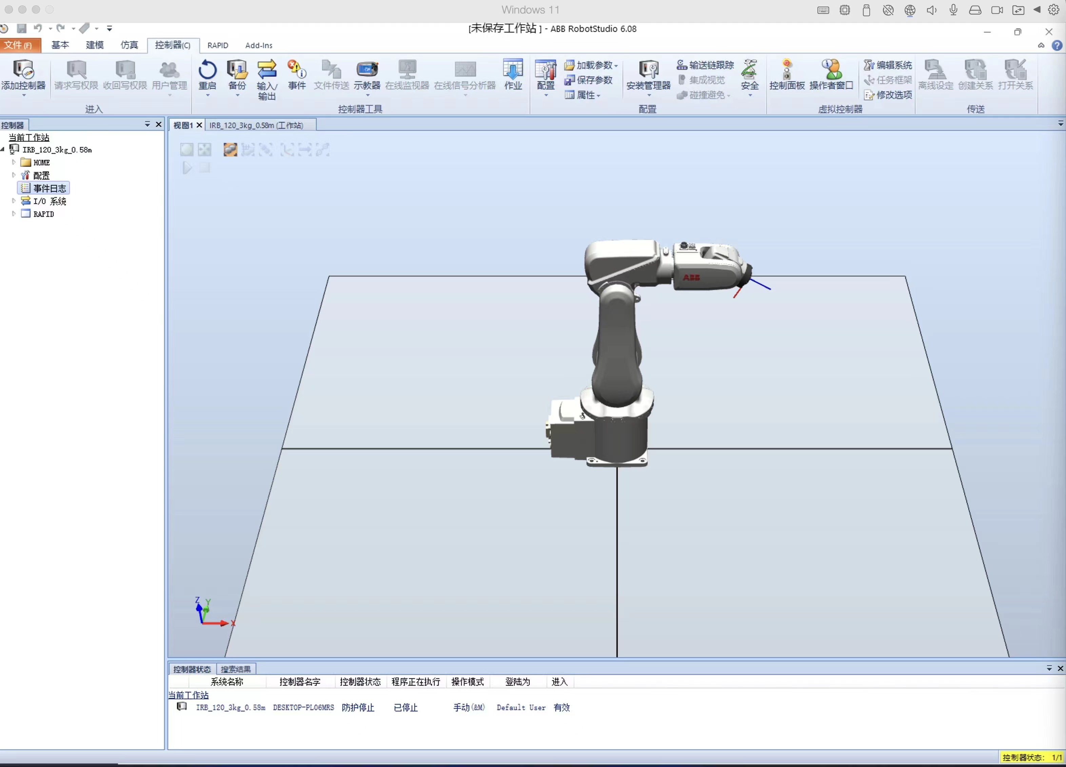The image size is (1066, 767).
Task: Open the Events (事件) log icon
Action: click(297, 75)
